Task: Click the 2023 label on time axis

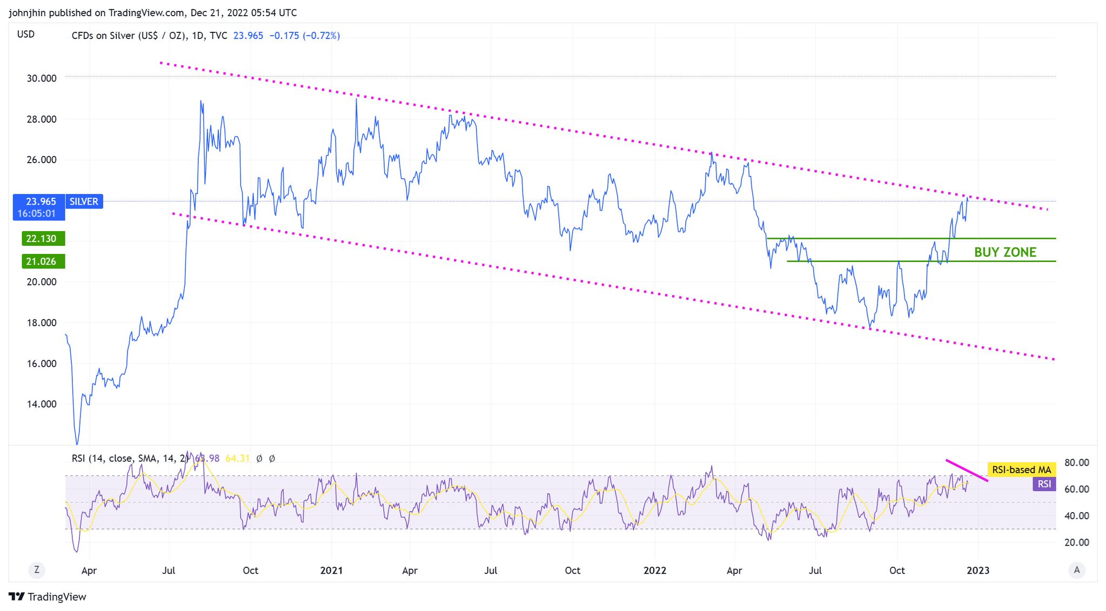Action: tap(978, 570)
